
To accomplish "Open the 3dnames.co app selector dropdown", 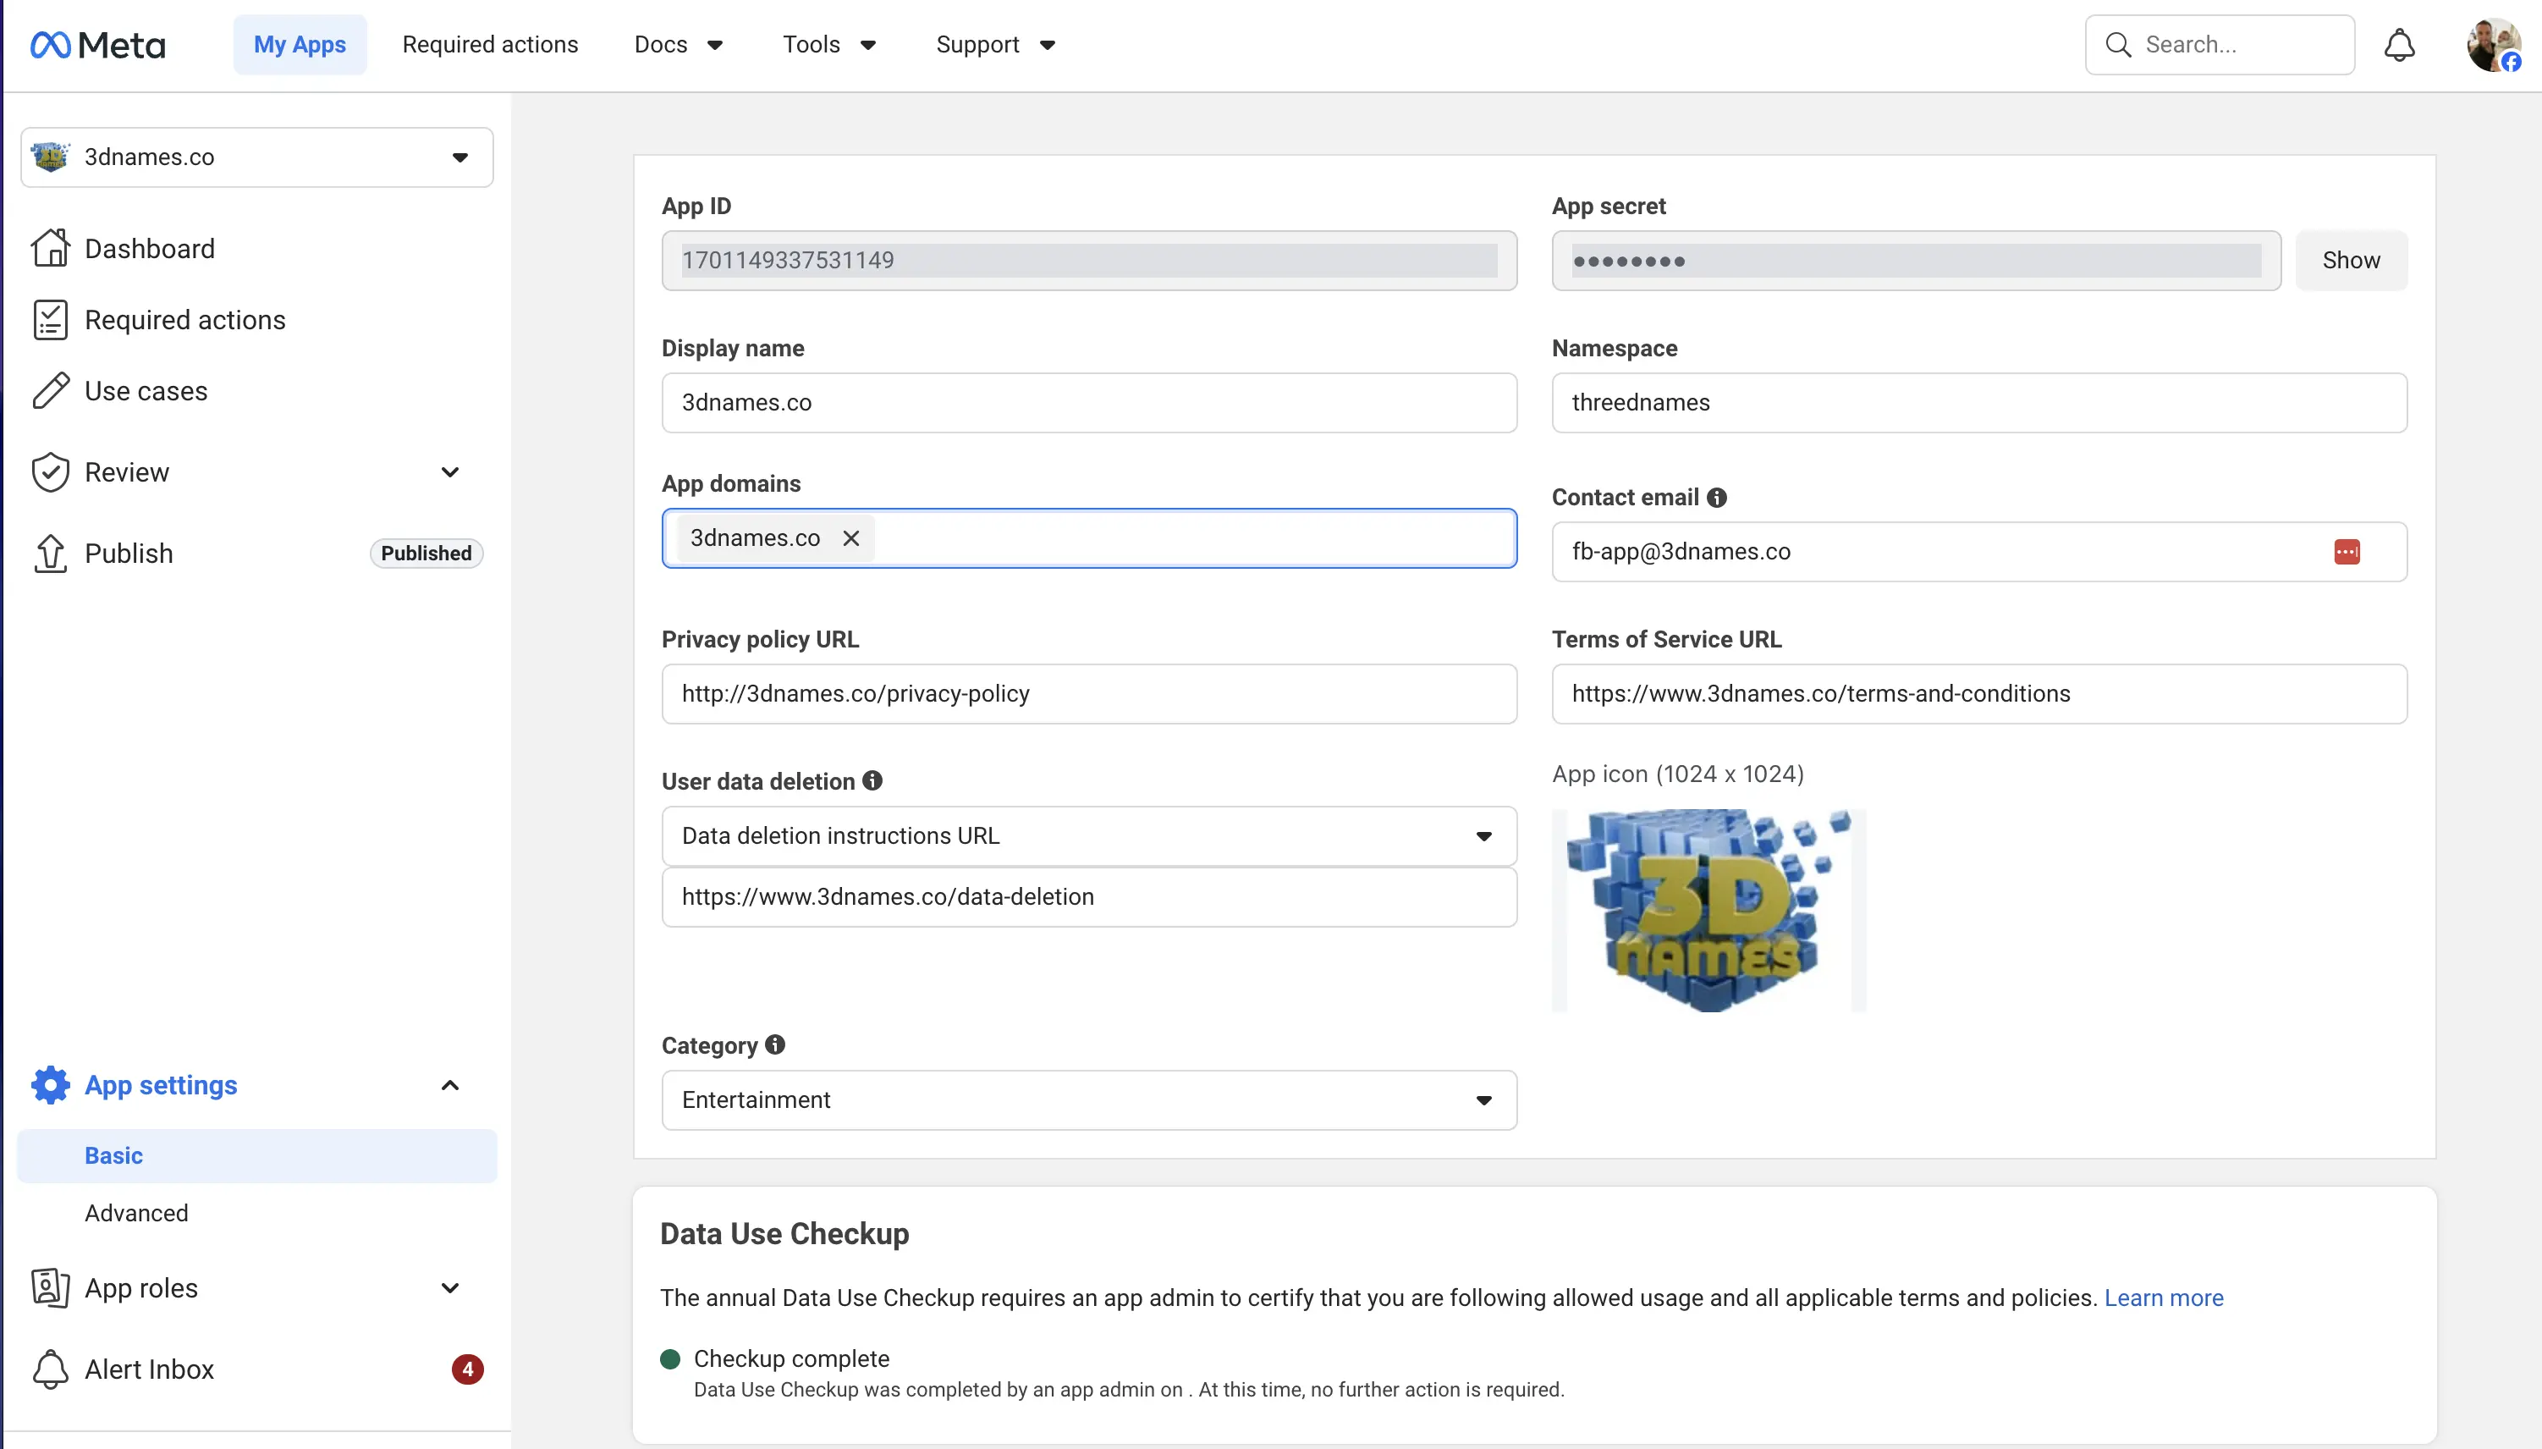I will [x=256, y=157].
